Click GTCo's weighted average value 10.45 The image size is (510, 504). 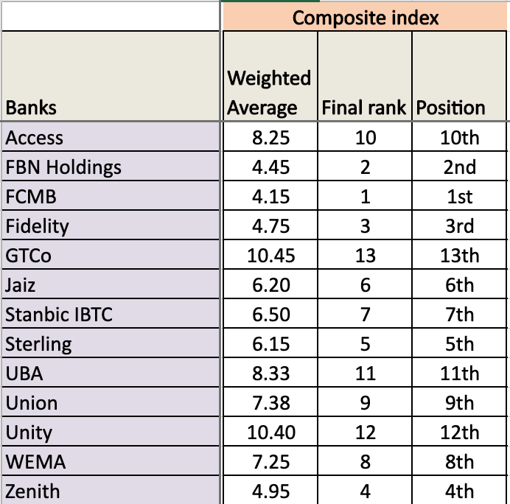click(270, 256)
